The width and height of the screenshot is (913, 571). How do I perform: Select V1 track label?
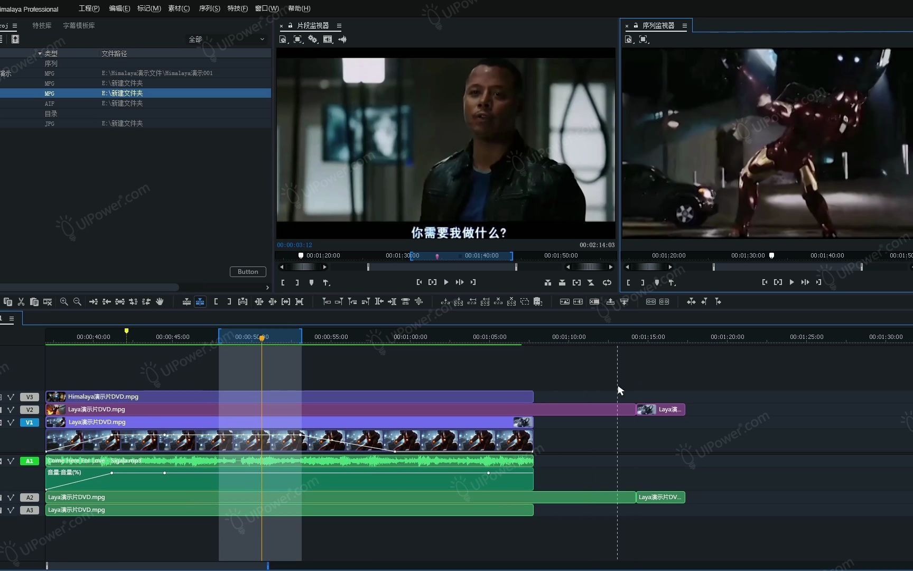coord(30,422)
